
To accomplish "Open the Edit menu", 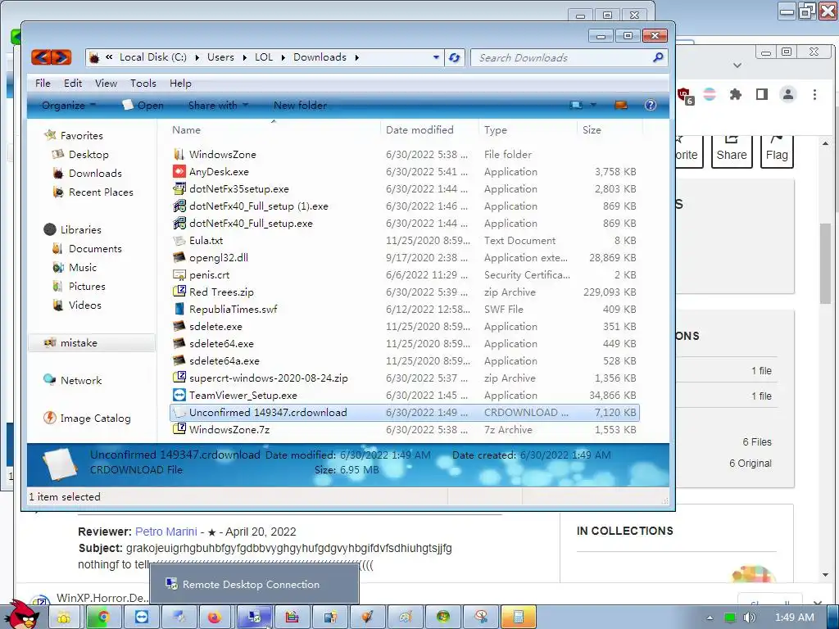I will [x=73, y=84].
